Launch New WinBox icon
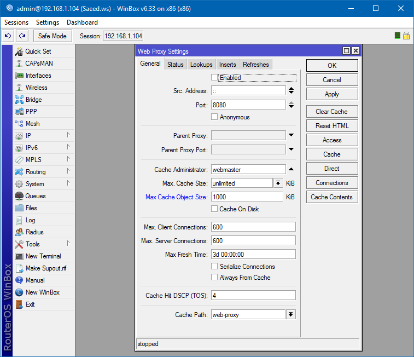The width and height of the screenshot is (414, 357). pyautogui.click(x=19, y=292)
